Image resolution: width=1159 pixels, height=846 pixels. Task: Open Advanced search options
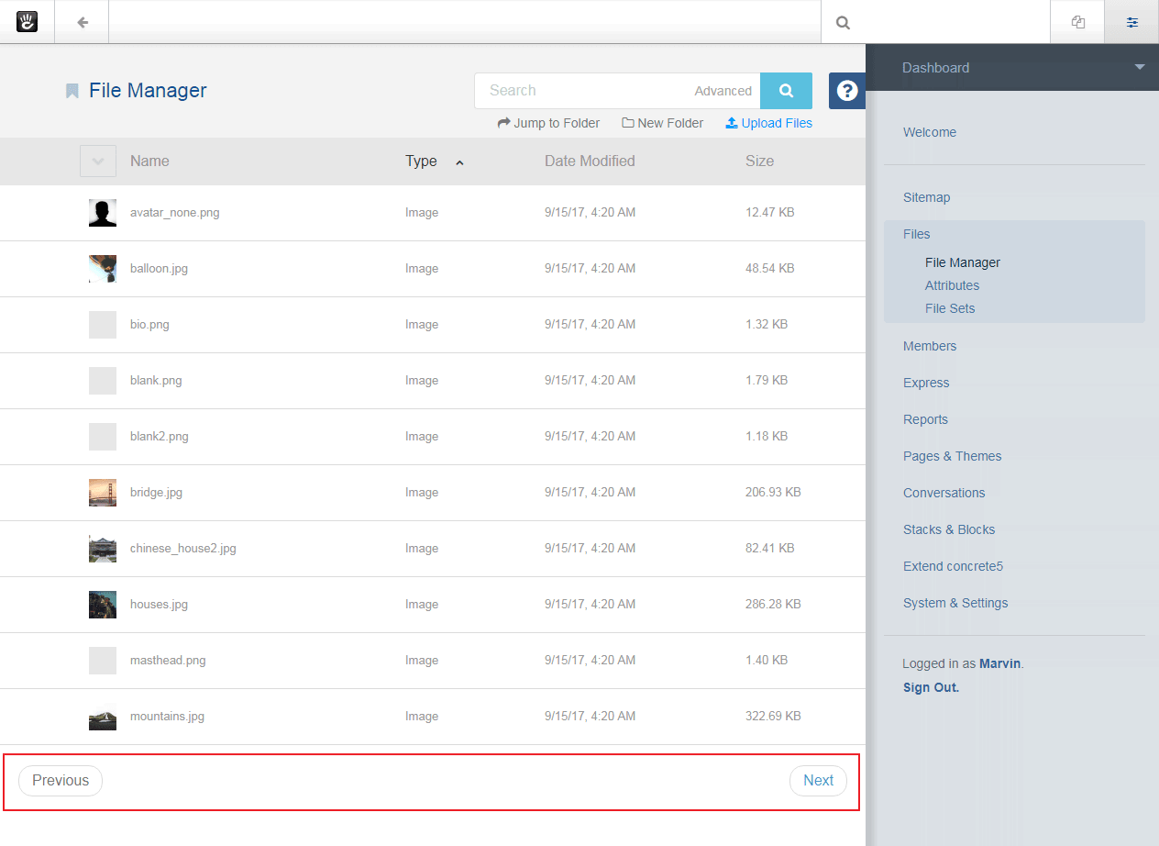pos(723,90)
